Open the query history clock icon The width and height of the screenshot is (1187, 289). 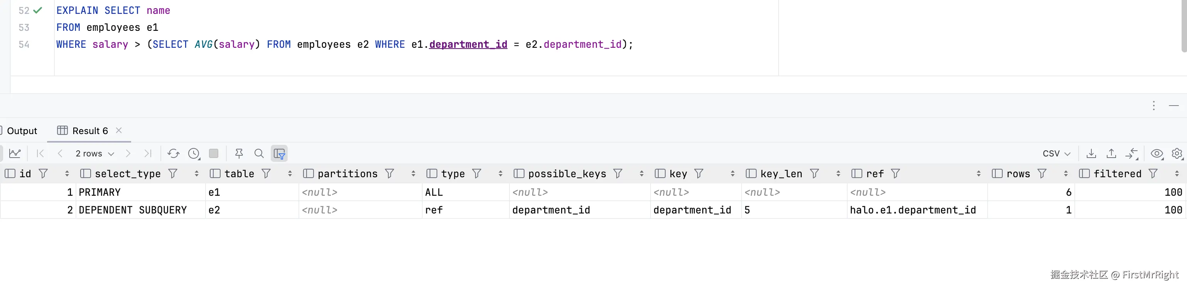194,153
